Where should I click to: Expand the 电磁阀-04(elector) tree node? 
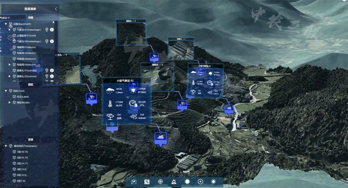[10, 65]
